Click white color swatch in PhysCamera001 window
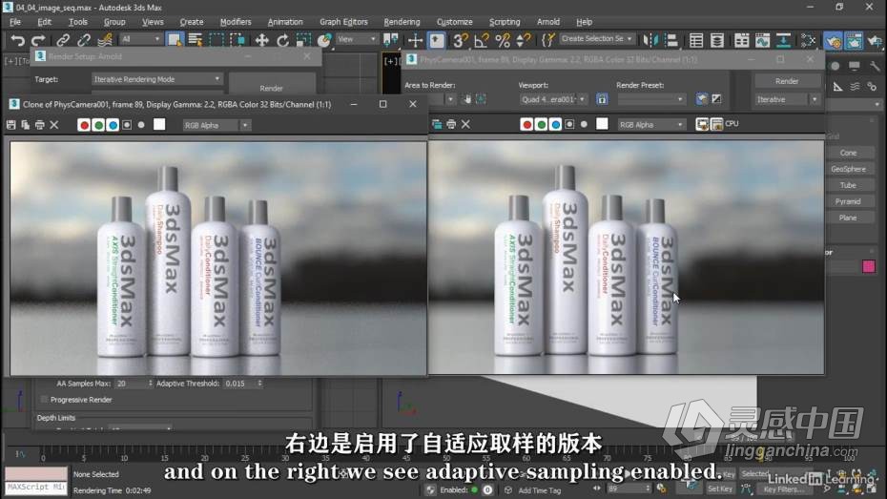Screen dimensions: 887x499 click(x=602, y=124)
